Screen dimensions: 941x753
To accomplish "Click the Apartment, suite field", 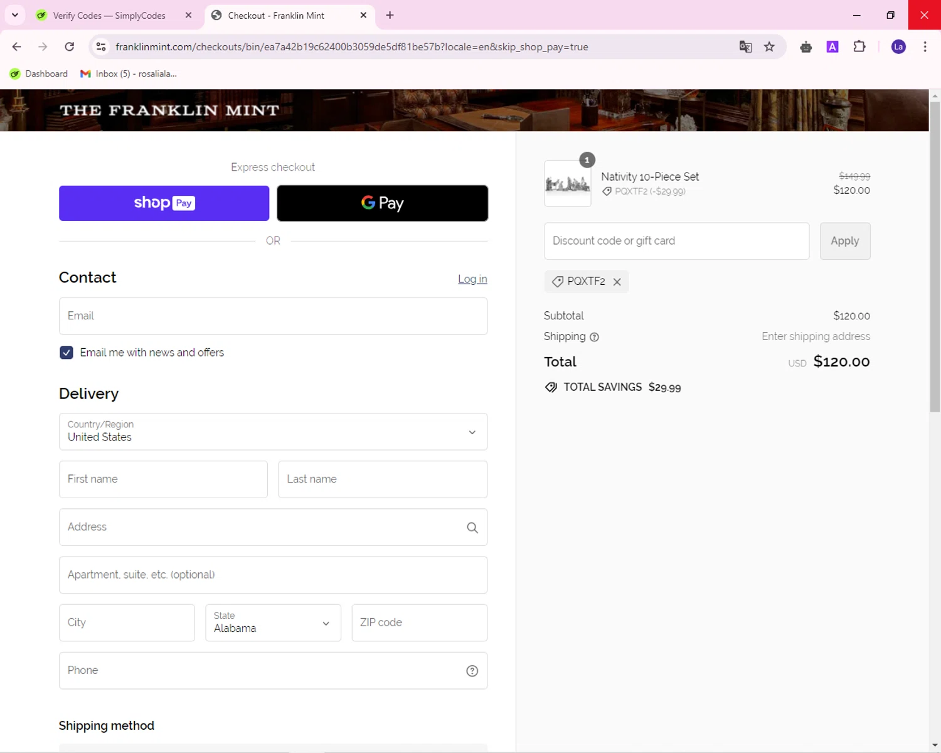I will (273, 575).
